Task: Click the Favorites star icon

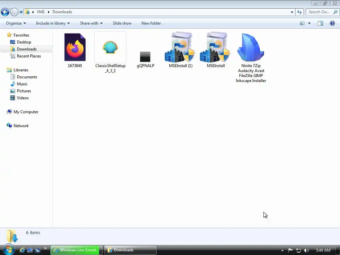Action: tap(9, 35)
